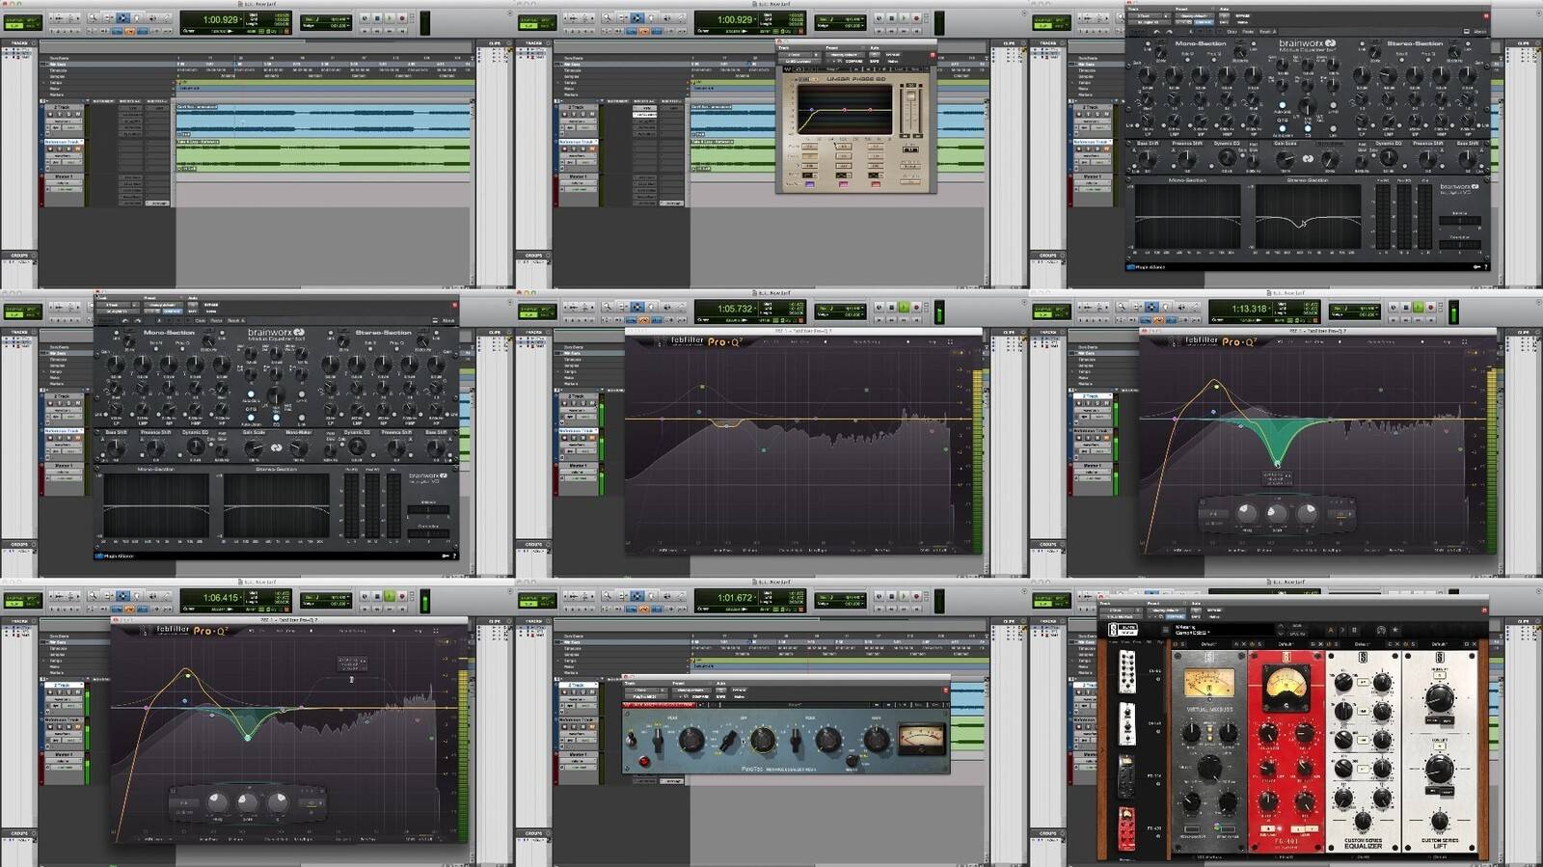The image size is (1543, 867).
Task: Click the top-left EQ node in Pro-Q 2 at 1:05.732
Action: [x=702, y=388]
